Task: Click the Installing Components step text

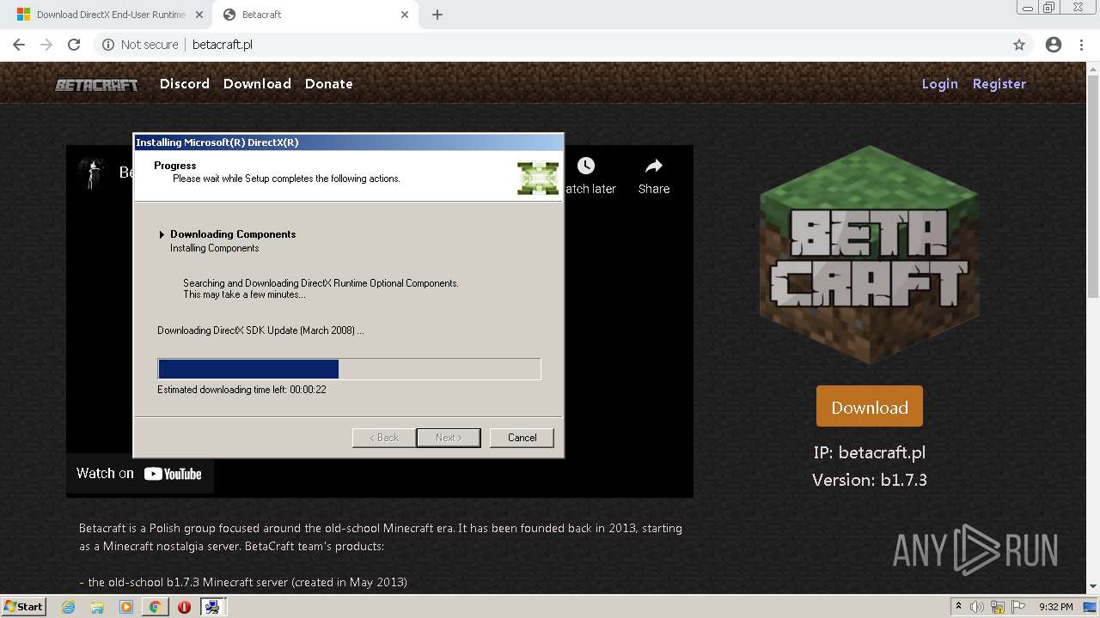Action: (x=215, y=248)
